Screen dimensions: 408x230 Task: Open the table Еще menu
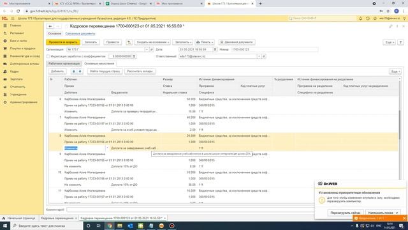click(x=395, y=72)
